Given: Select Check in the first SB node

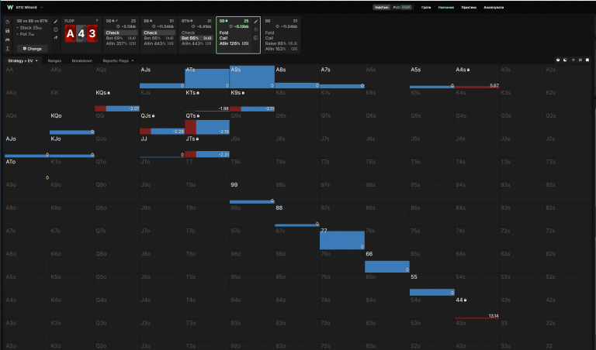Looking at the screenshot, I should click(121, 33).
